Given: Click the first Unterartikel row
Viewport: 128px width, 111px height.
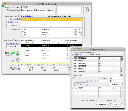Looking at the screenshot, I should [x=51, y=29].
